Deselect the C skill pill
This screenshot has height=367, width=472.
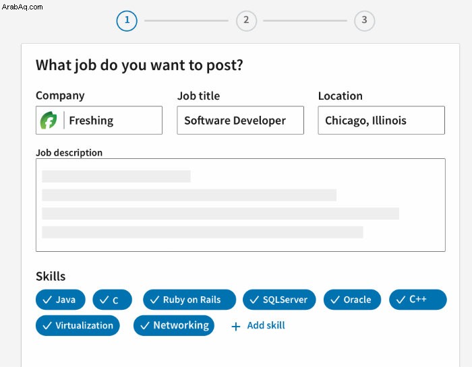(113, 300)
